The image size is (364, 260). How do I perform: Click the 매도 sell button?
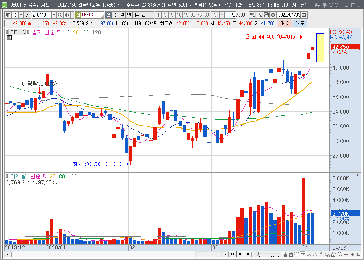(300, 23)
